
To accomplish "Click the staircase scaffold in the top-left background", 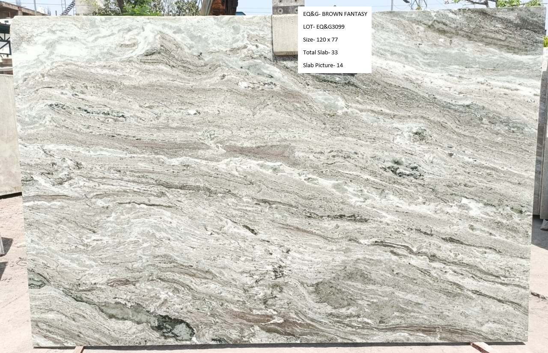I will coord(68,8).
